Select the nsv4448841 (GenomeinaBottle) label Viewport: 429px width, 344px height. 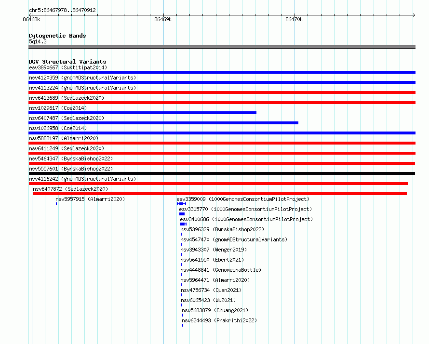coord(221,270)
